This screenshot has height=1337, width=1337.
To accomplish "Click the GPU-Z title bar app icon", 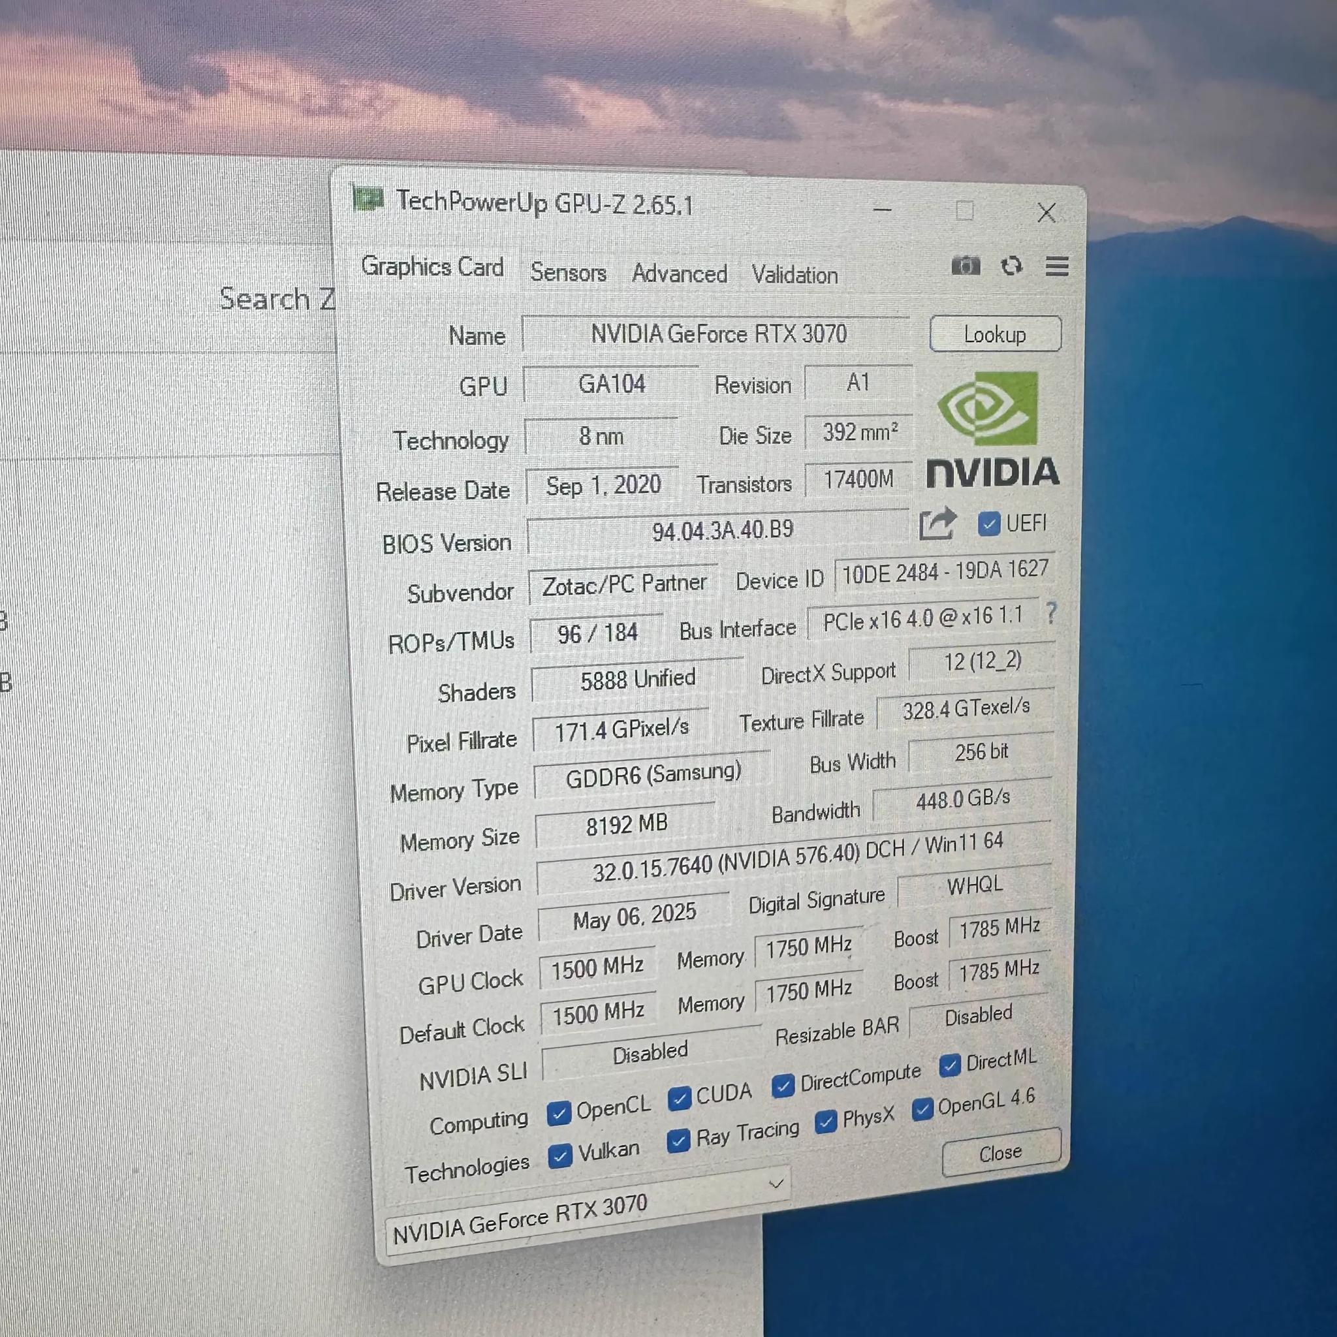I will 368,198.
